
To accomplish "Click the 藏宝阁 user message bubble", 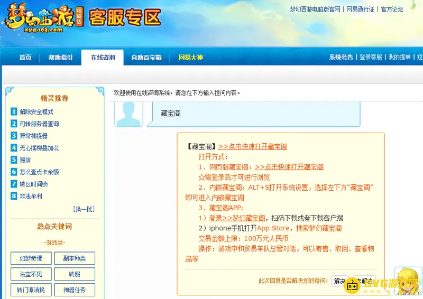I will tap(254, 114).
